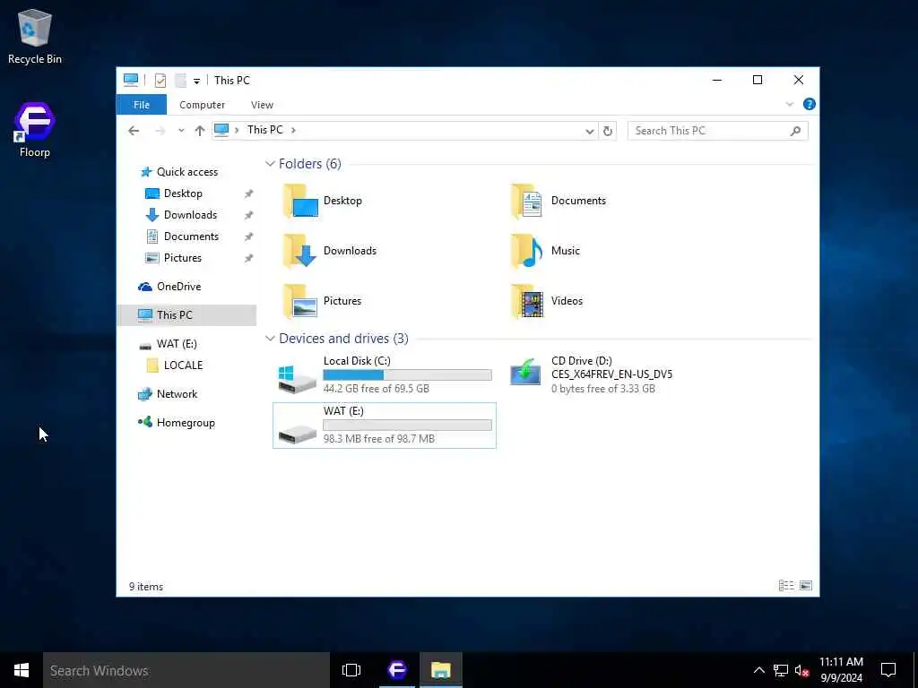Open the Recycle Bin desktop icon
The height and width of the screenshot is (688, 918).
[35, 36]
